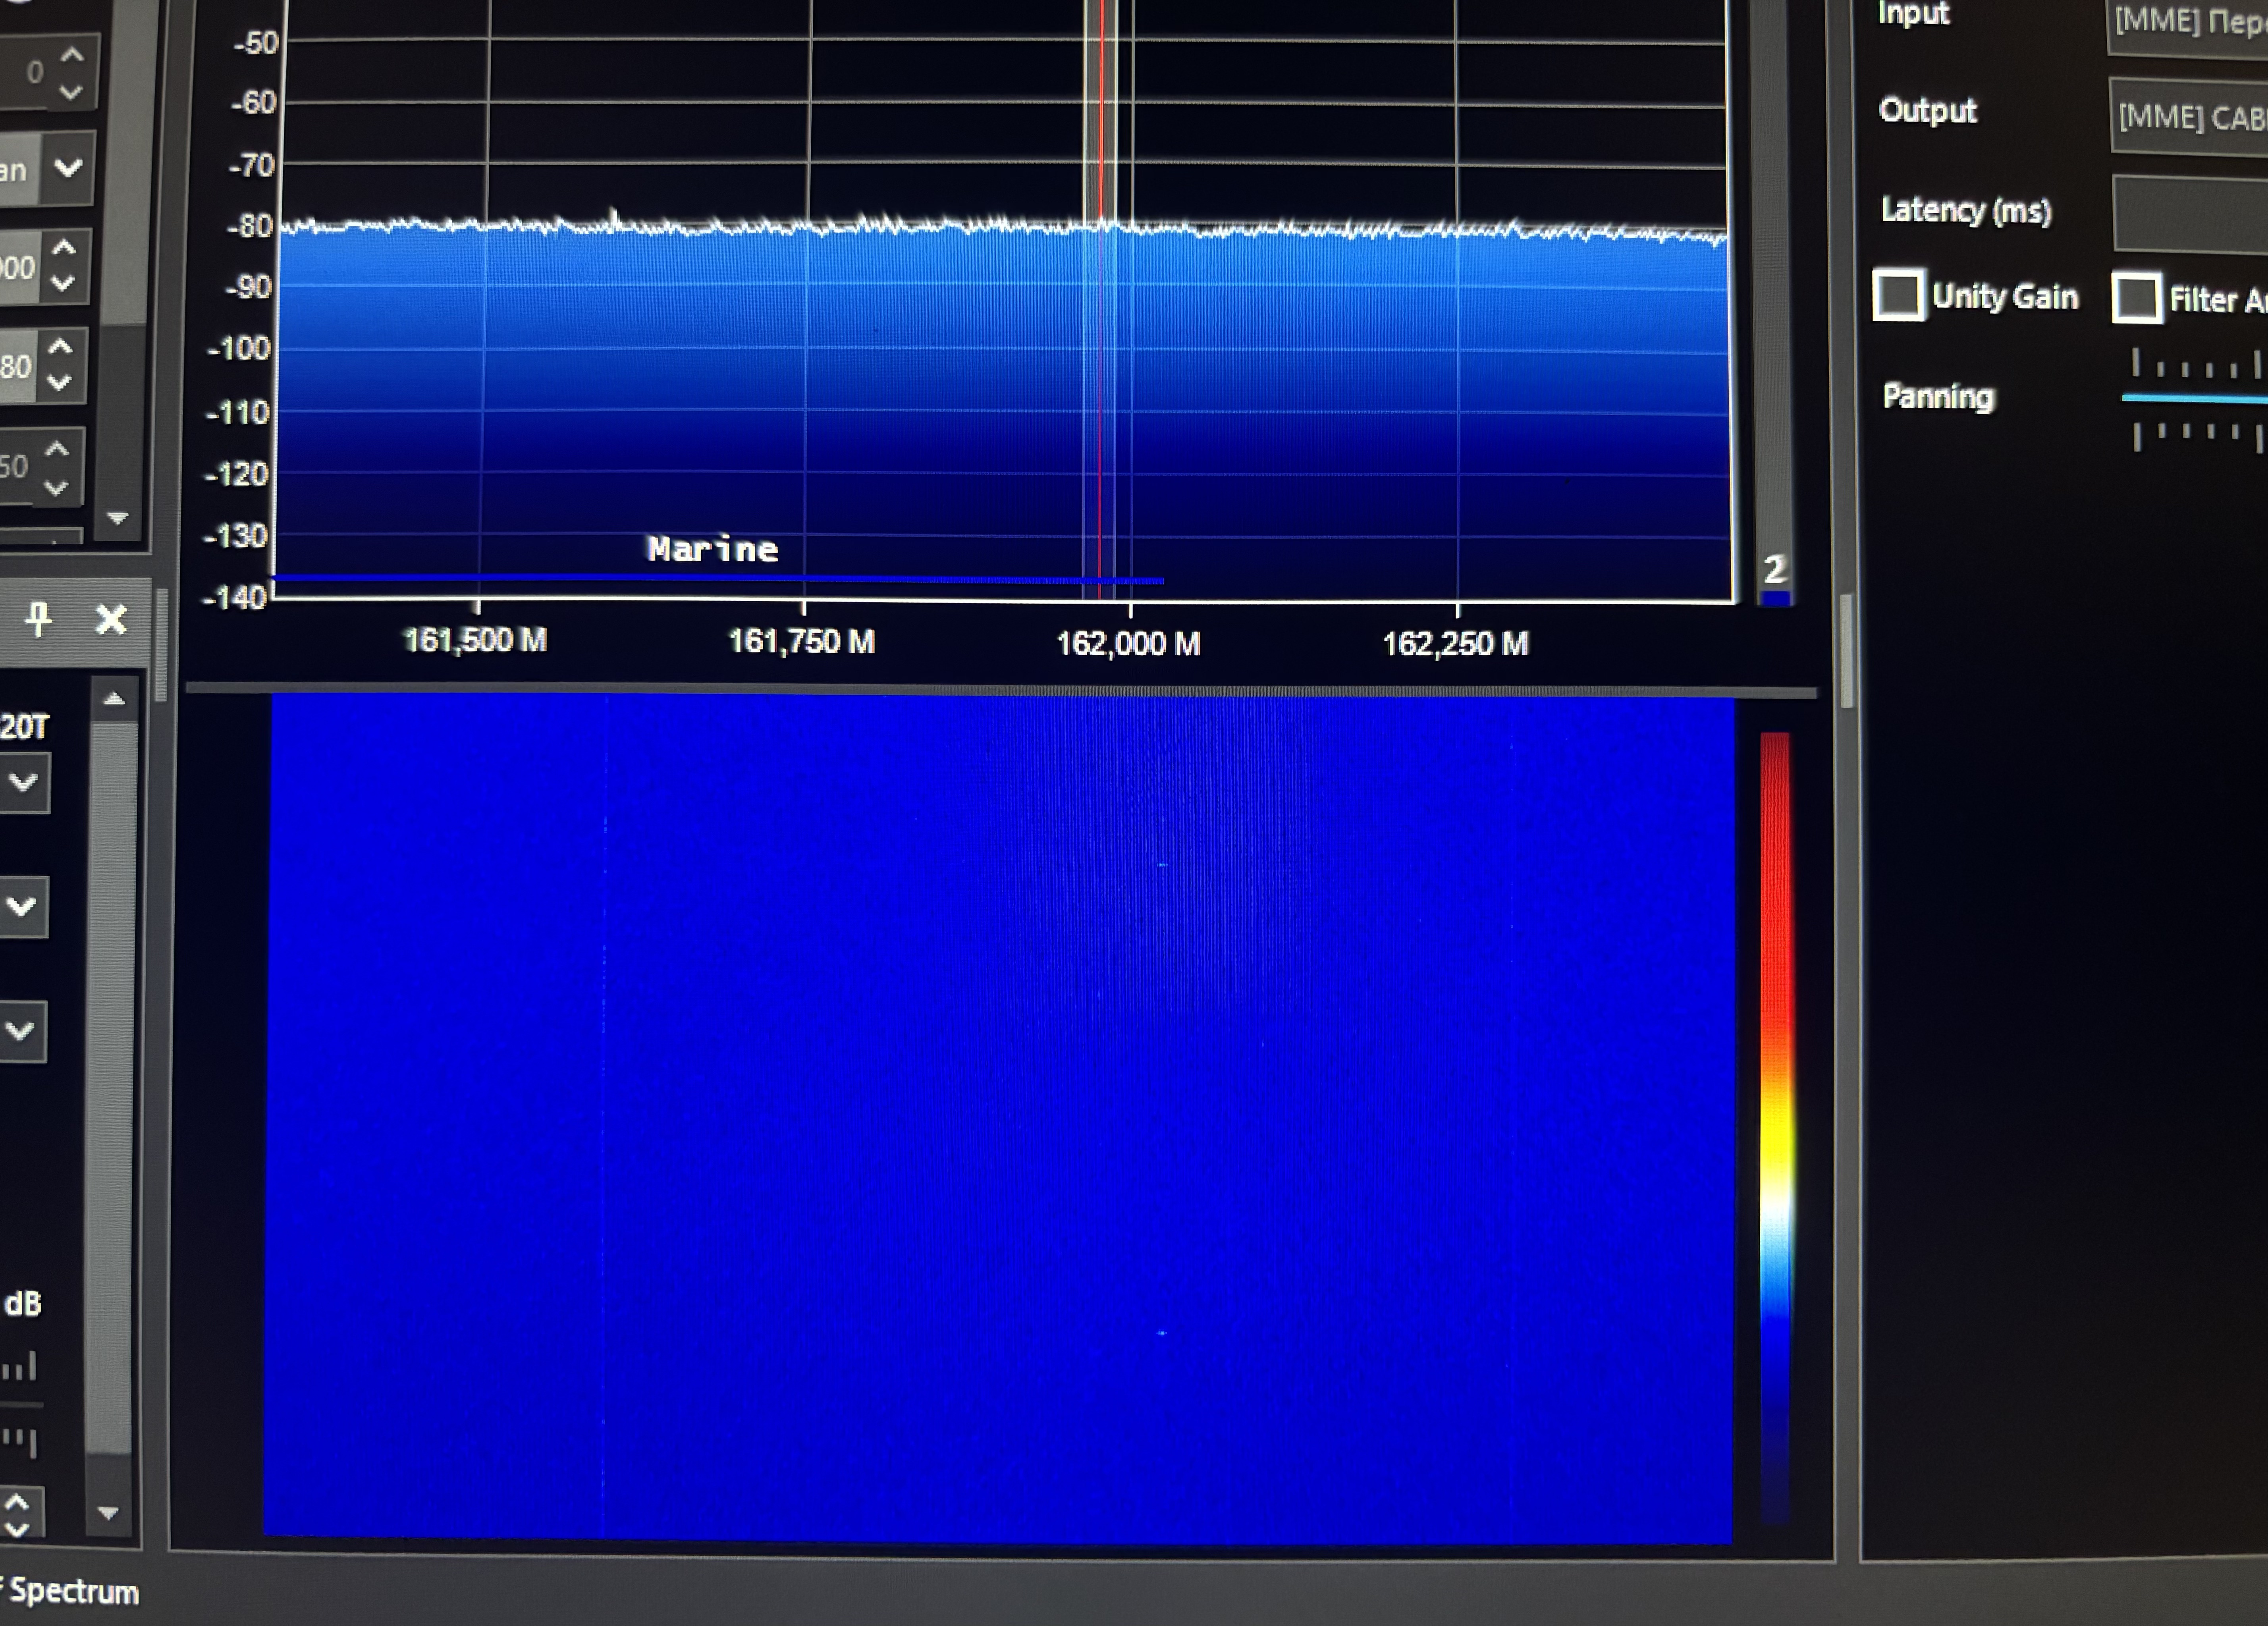
Task: Click the Marine band label
Action: pyautogui.click(x=713, y=549)
